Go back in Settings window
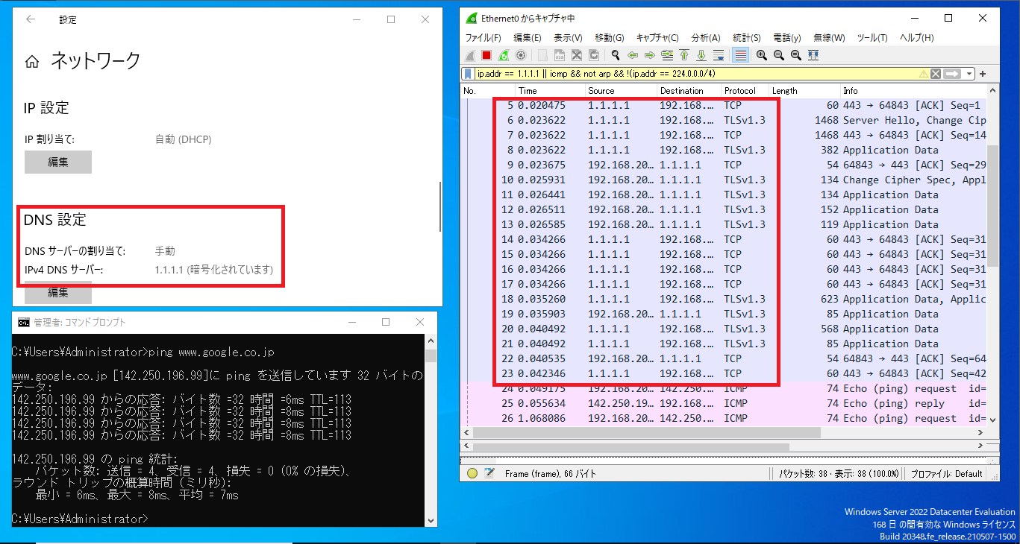The width and height of the screenshot is (1020, 544). [31, 19]
